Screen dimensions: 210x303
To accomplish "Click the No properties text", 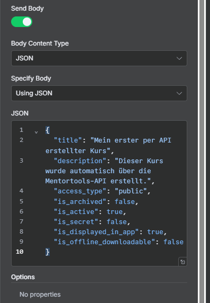I will click(40, 295).
